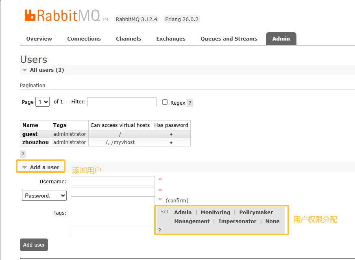
Task: Set the Monitoring tag
Action: point(215,213)
